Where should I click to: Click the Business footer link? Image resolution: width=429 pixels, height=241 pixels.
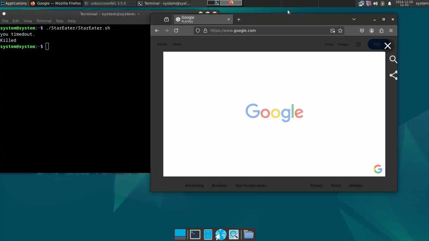pyautogui.click(x=219, y=186)
